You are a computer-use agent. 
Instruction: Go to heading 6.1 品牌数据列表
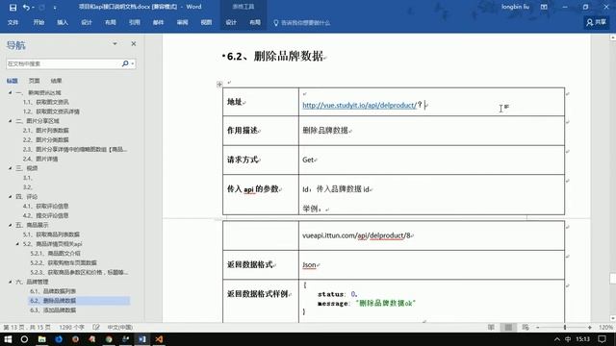[53, 291]
